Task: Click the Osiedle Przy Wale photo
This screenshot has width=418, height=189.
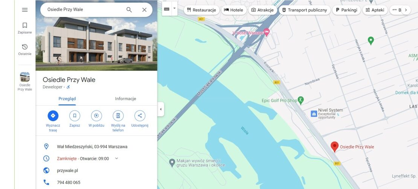Action: pos(96,35)
